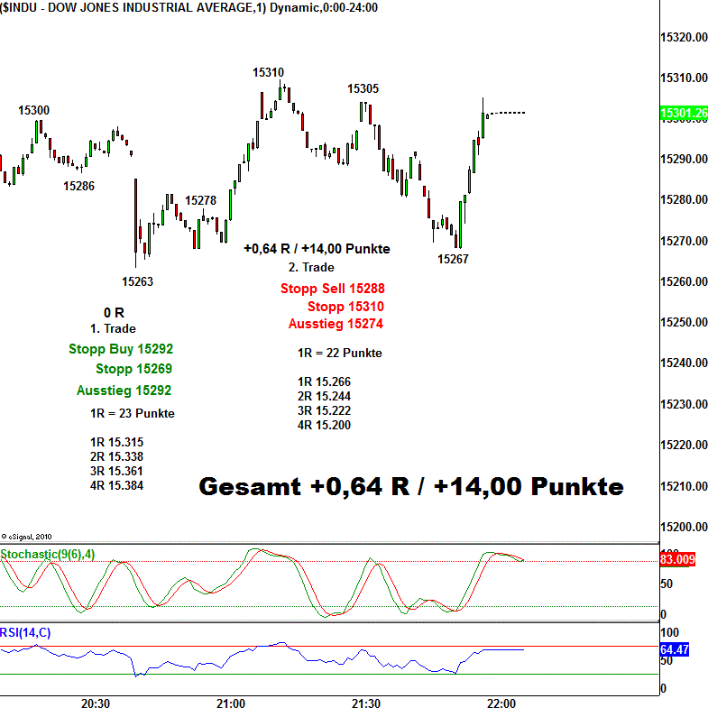Select the 22:00 mark on the time axis
The width and height of the screenshot is (708, 708).
[501, 703]
